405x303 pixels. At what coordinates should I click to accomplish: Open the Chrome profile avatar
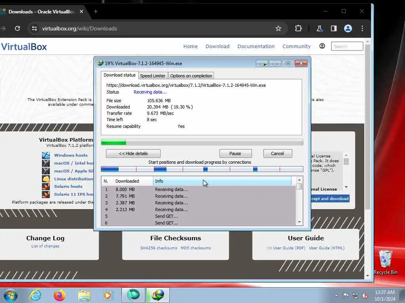point(348,28)
